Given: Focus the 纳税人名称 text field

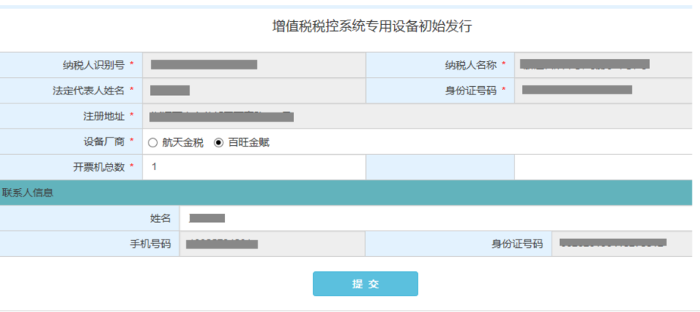Looking at the screenshot, I should [x=604, y=65].
